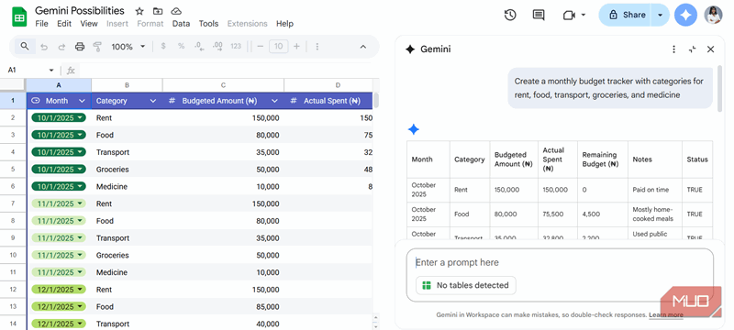This screenshot has width=734, height=330.
Task: Activate the paint format tool
Action: point(97,47)
